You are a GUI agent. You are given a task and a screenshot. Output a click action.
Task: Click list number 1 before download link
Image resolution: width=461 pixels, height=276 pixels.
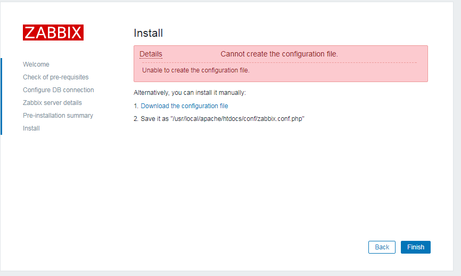pyautogui.click(x=136, y=106)
